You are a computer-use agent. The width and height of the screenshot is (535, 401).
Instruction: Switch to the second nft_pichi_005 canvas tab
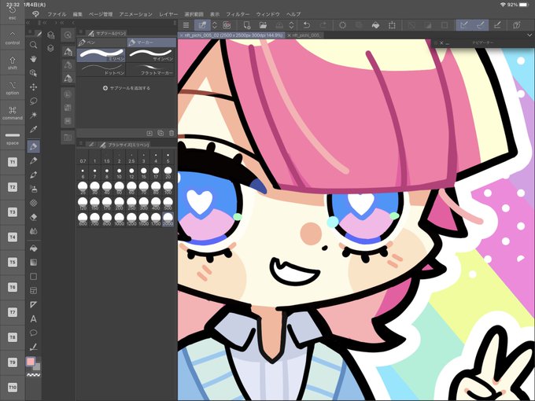point(304,35)
